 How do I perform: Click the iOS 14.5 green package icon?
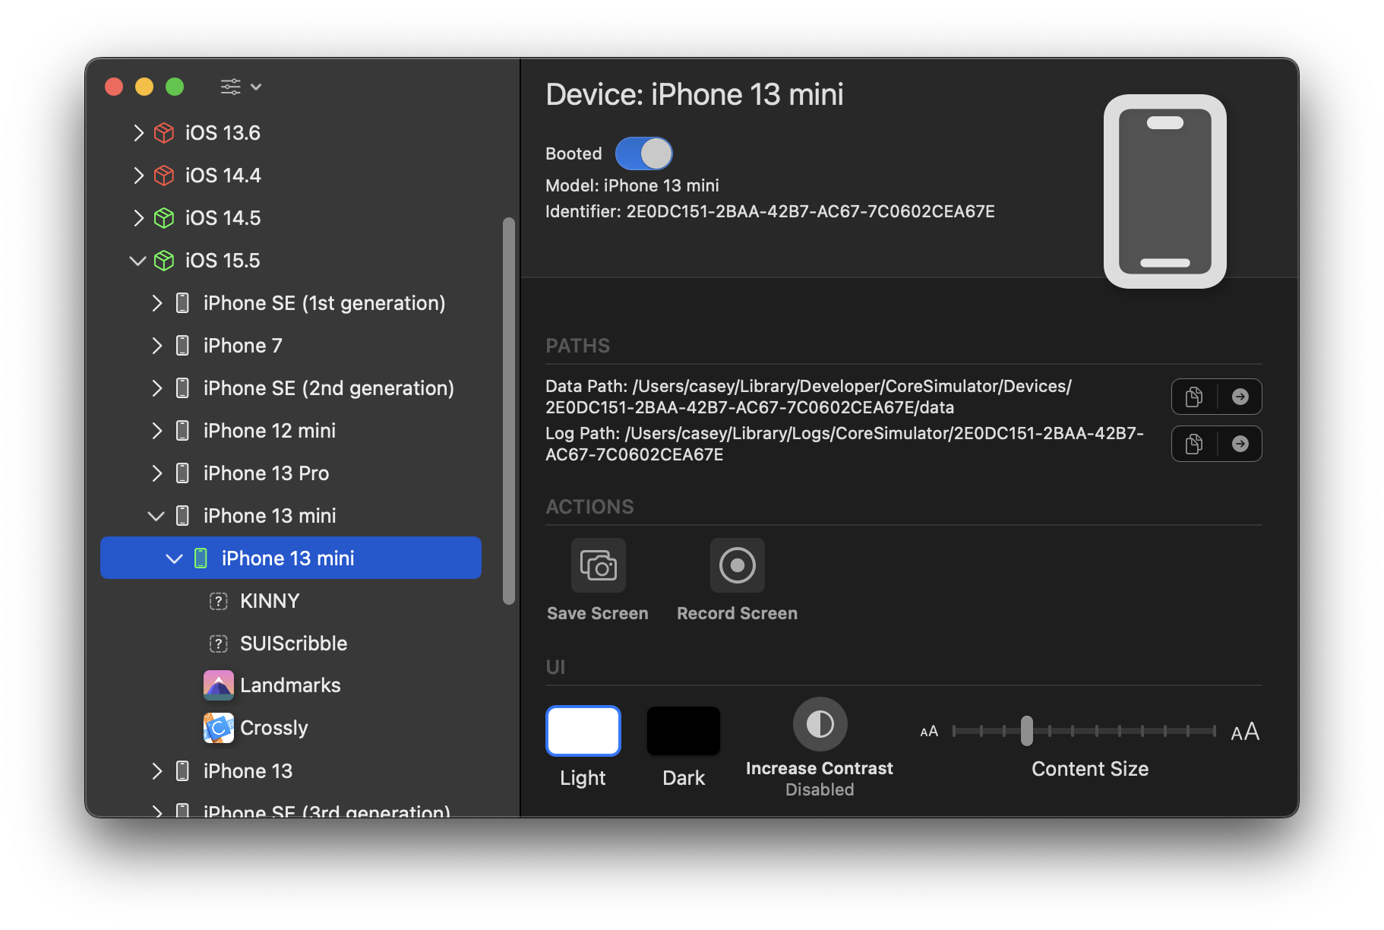coord(164,218)
